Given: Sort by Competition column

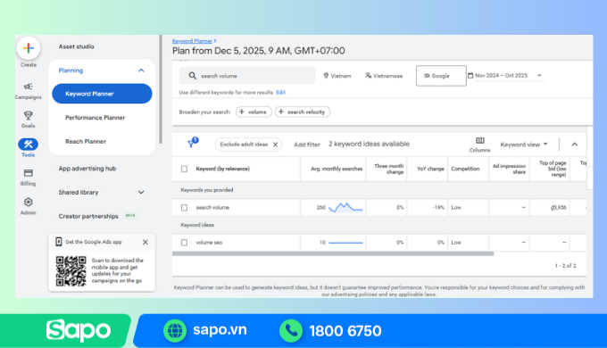Looking at the screenshot, I should tap(465, 169).
